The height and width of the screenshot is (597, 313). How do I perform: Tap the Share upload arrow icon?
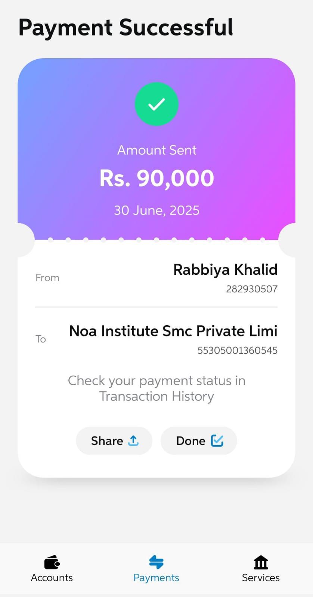pyautogui.click(x=133, y=441)
